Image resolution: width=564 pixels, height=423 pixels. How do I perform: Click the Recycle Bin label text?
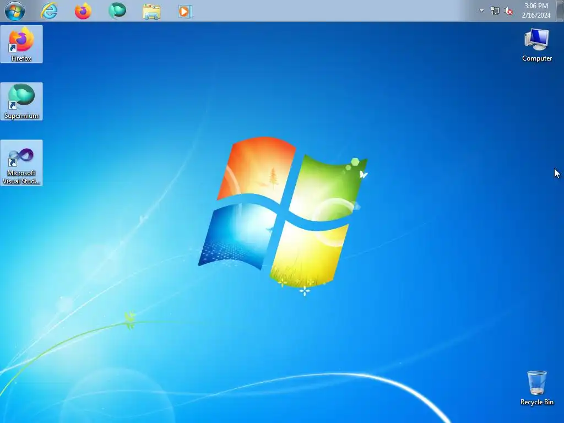point(536,402)
